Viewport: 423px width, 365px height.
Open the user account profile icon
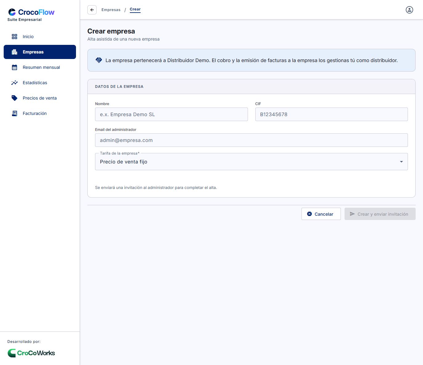tap(409, 10)
